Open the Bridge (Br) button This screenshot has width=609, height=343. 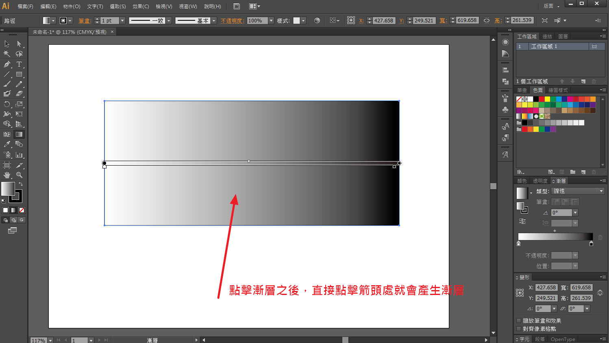click(237, 6)
